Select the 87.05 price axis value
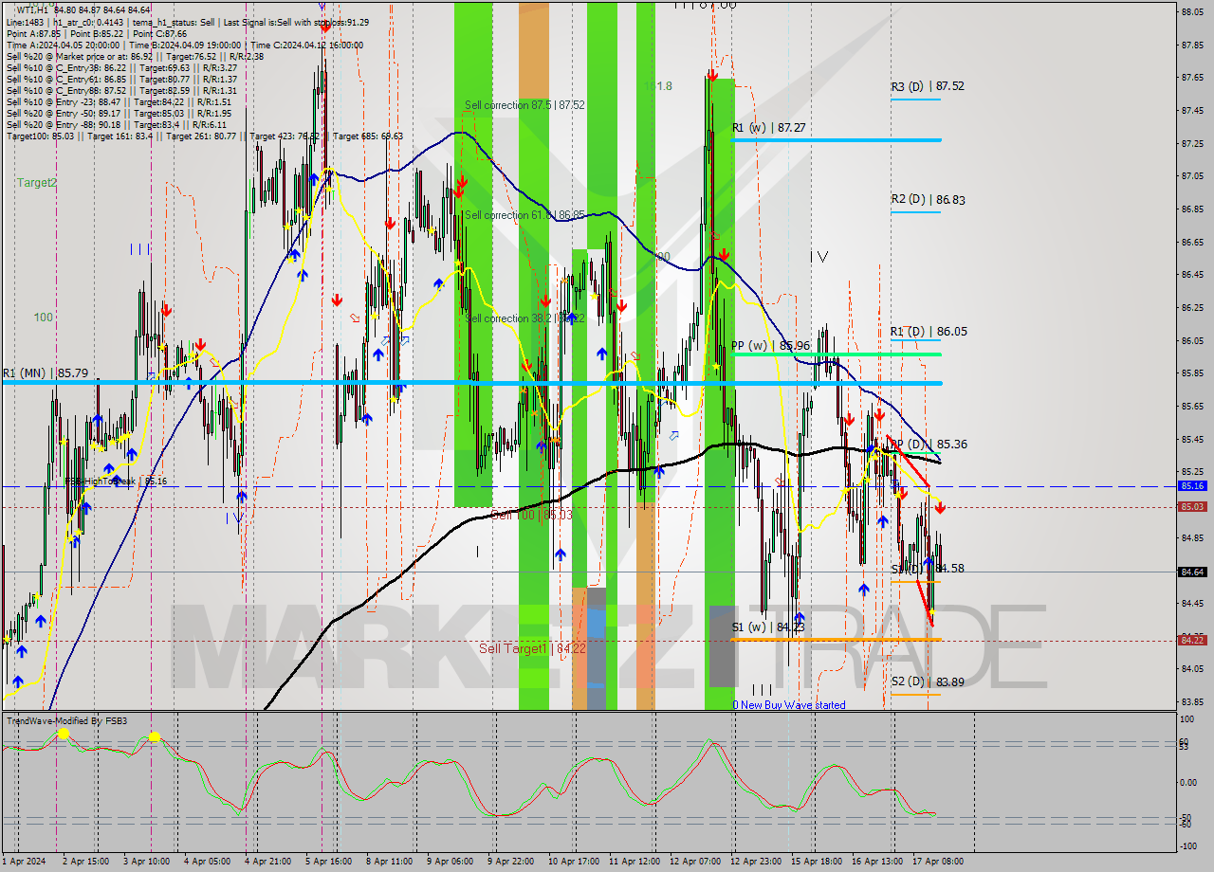The height and width of the screenshot is (872, 1214). point(1192,175)
